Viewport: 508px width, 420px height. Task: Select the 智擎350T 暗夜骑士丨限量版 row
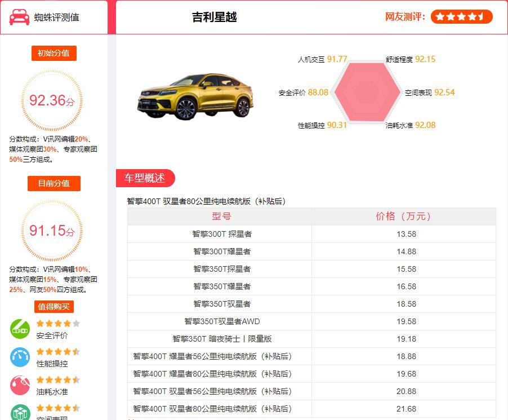point(221,339)
